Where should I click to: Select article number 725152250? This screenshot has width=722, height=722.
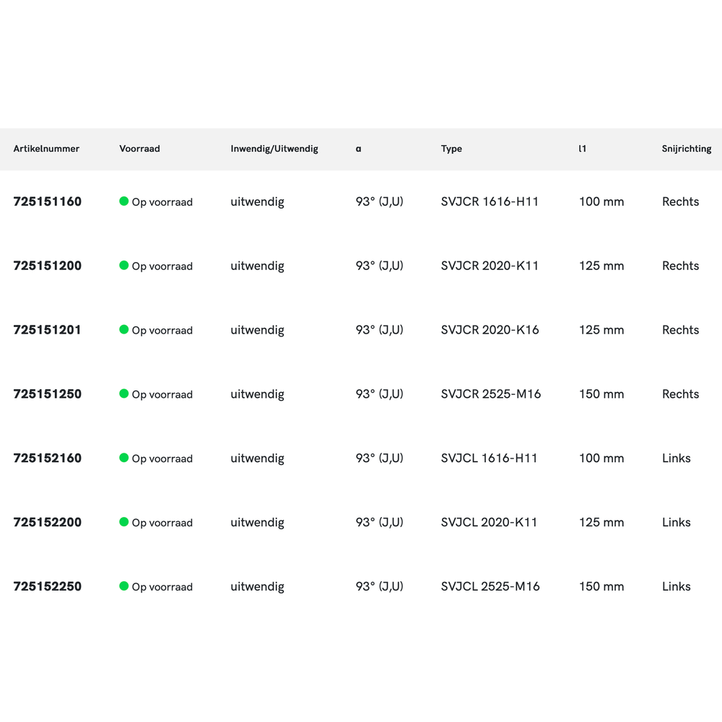point(47,586)
